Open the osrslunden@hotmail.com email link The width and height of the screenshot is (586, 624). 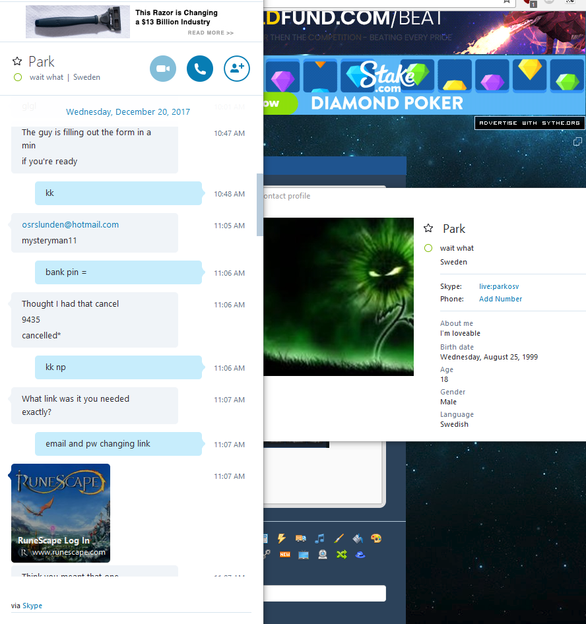click(71, 224)
